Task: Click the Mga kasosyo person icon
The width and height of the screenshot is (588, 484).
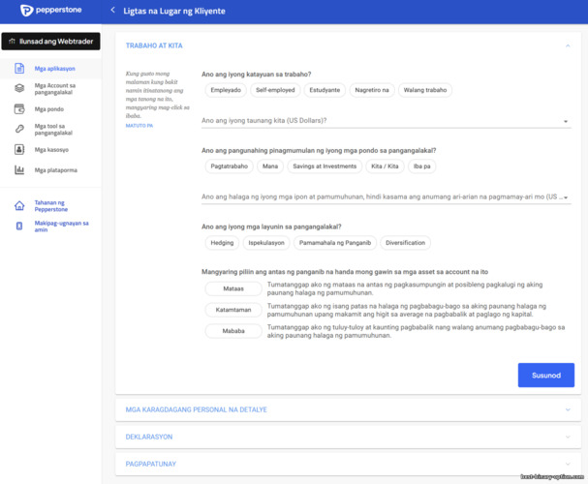Action: [19, 150]
